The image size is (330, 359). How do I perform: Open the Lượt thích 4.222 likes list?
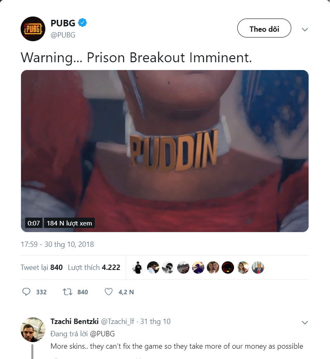coord(94,267)
